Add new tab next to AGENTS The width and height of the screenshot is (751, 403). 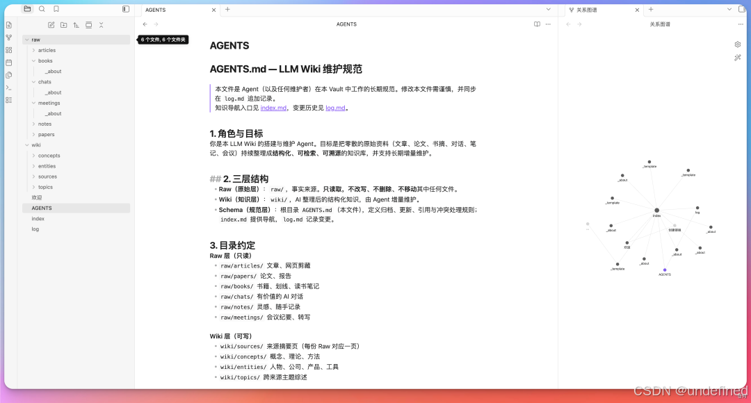pos(227,9)
